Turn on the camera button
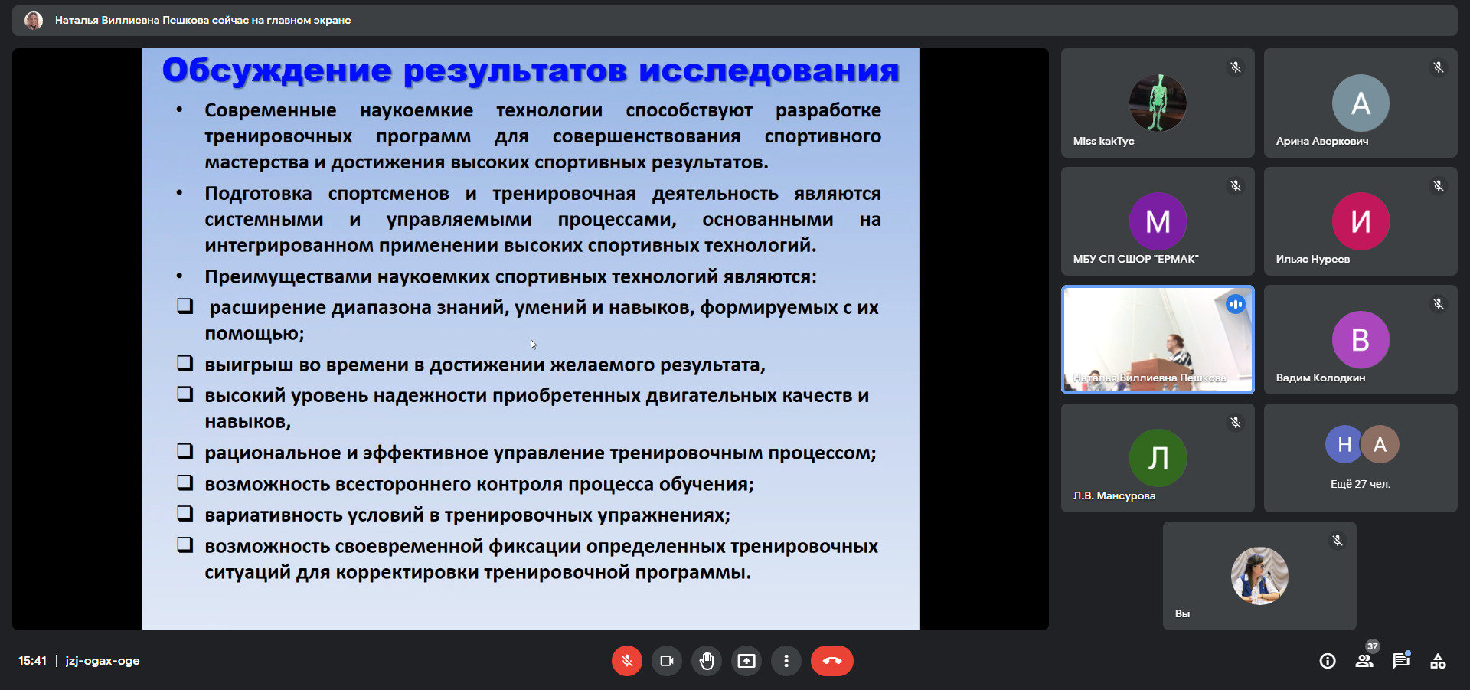The width and height of the screenshot is (1470, 690). pos(666,661)
